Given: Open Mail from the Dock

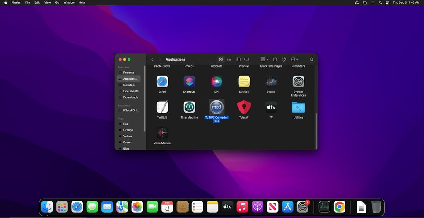Looking at the screenshot, I should (x=107, y=207).
